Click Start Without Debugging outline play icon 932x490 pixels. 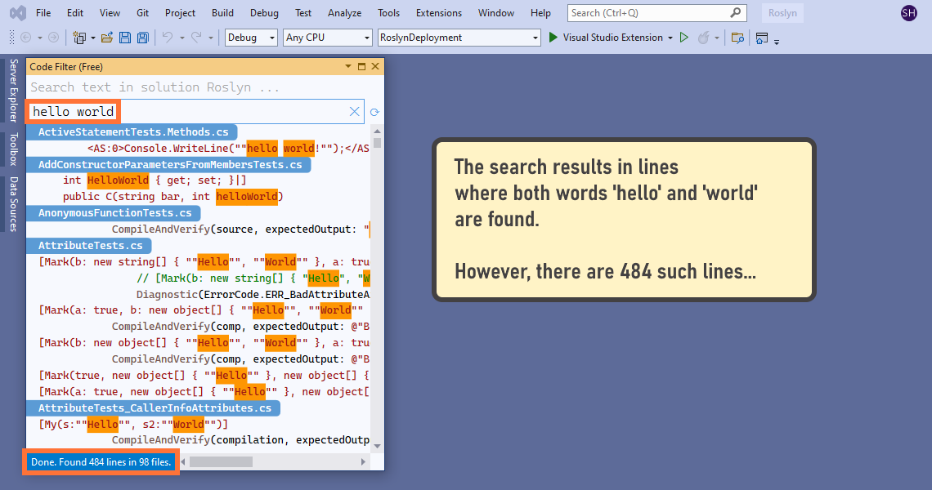tap(684, 38)
